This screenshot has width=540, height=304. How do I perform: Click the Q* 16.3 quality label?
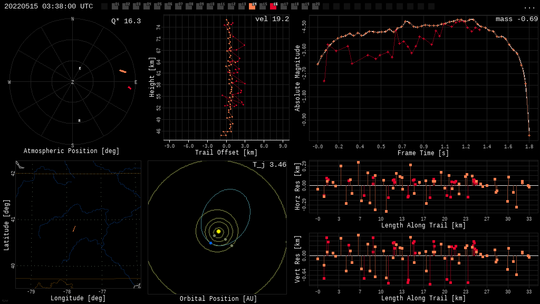126,21
